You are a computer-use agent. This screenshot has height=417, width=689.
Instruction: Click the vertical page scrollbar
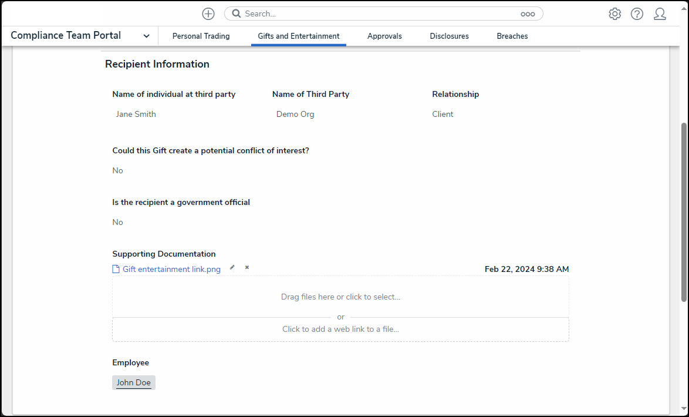tap(683, 176)
